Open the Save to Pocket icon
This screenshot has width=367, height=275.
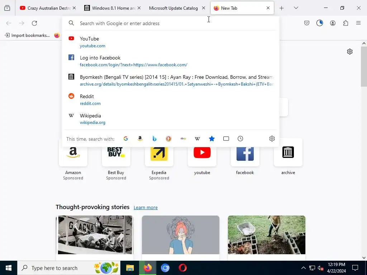pos(307,23)
